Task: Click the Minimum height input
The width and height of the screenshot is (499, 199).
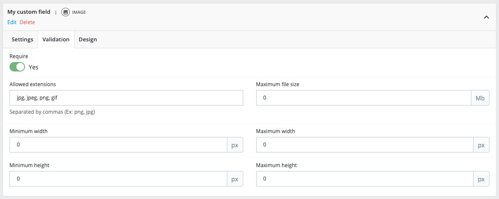Action: pyautogui.click(x=118, y=179)
